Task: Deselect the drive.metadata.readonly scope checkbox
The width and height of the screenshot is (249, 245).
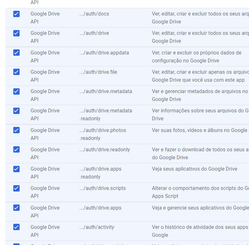Action: 16,111
